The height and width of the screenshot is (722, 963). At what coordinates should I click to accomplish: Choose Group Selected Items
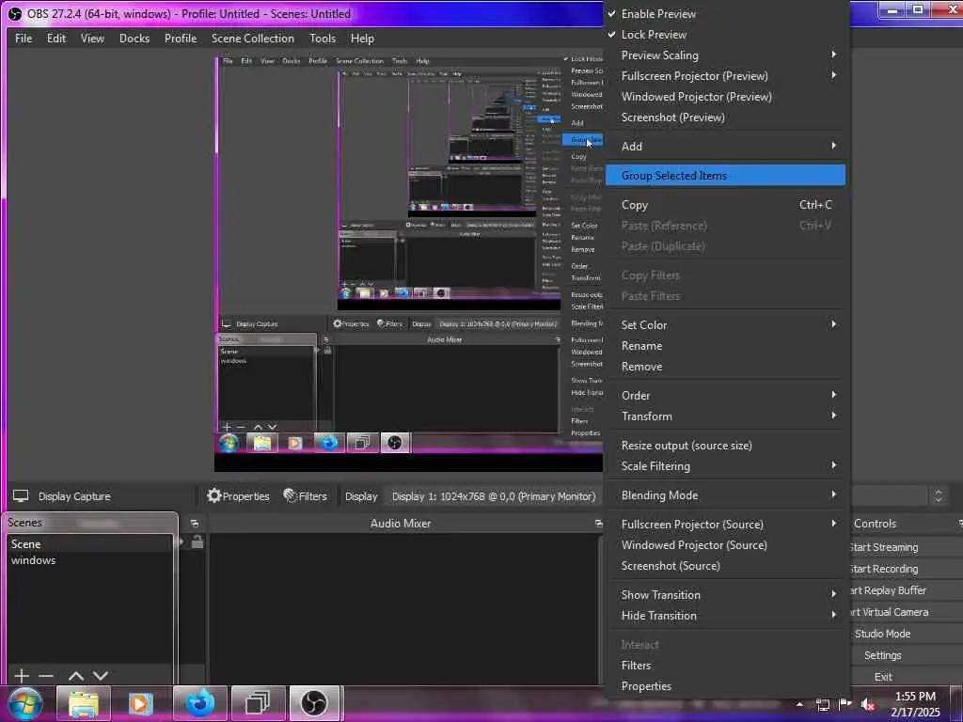point(725,176)
